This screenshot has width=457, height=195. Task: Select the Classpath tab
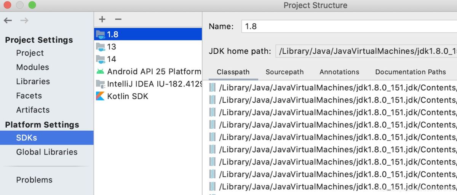click(x=233, y=72)
